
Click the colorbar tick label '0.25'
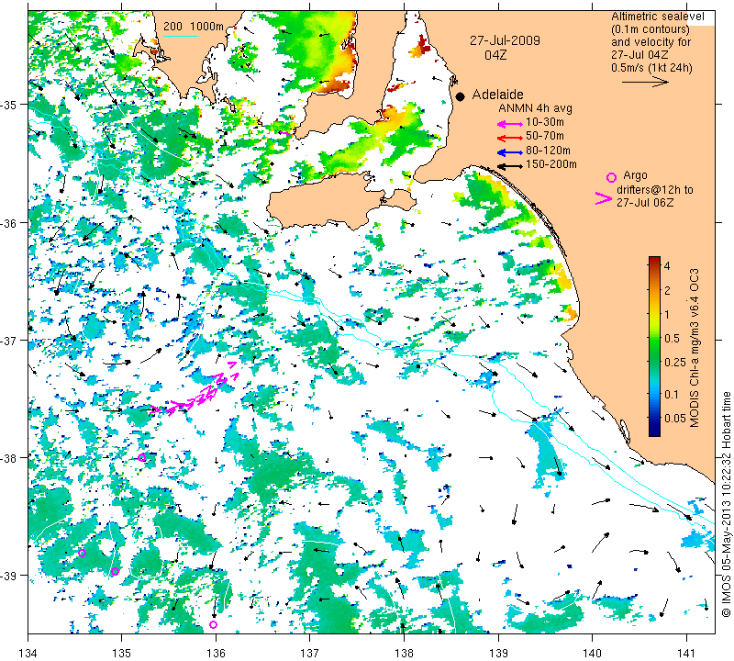point(675,362)
